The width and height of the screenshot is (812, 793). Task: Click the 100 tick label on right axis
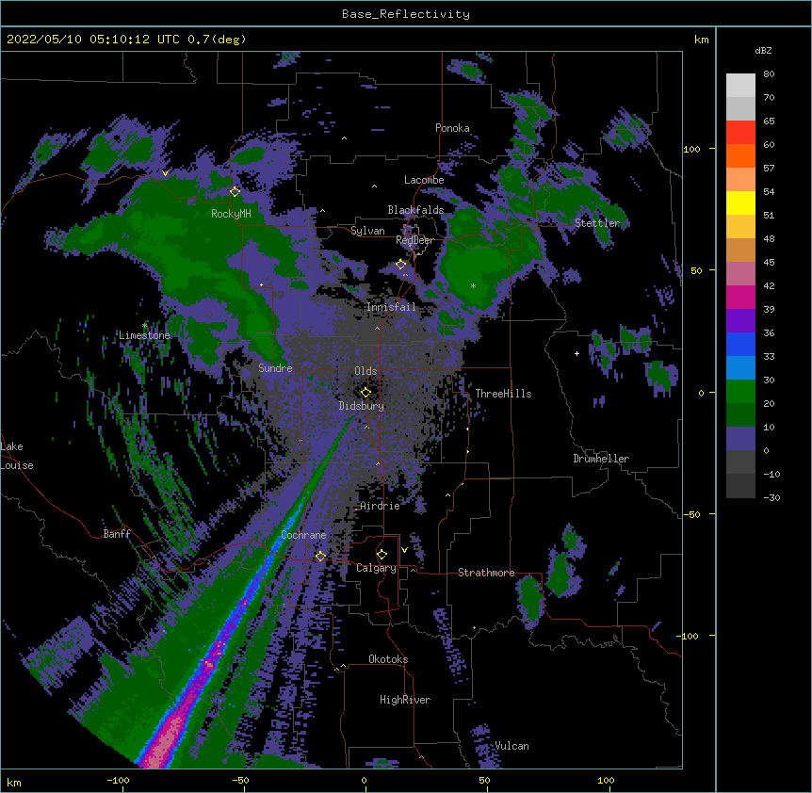(x=691, y=150)
